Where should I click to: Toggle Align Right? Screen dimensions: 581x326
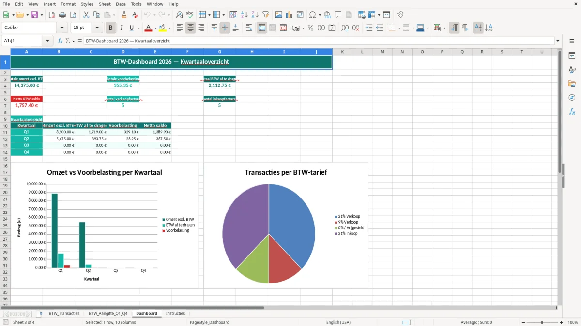(x=201, y=28)
